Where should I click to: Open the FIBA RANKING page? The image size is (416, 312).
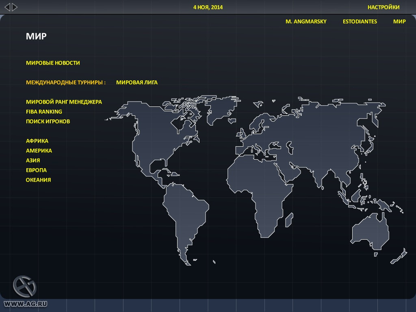[44, 112]
